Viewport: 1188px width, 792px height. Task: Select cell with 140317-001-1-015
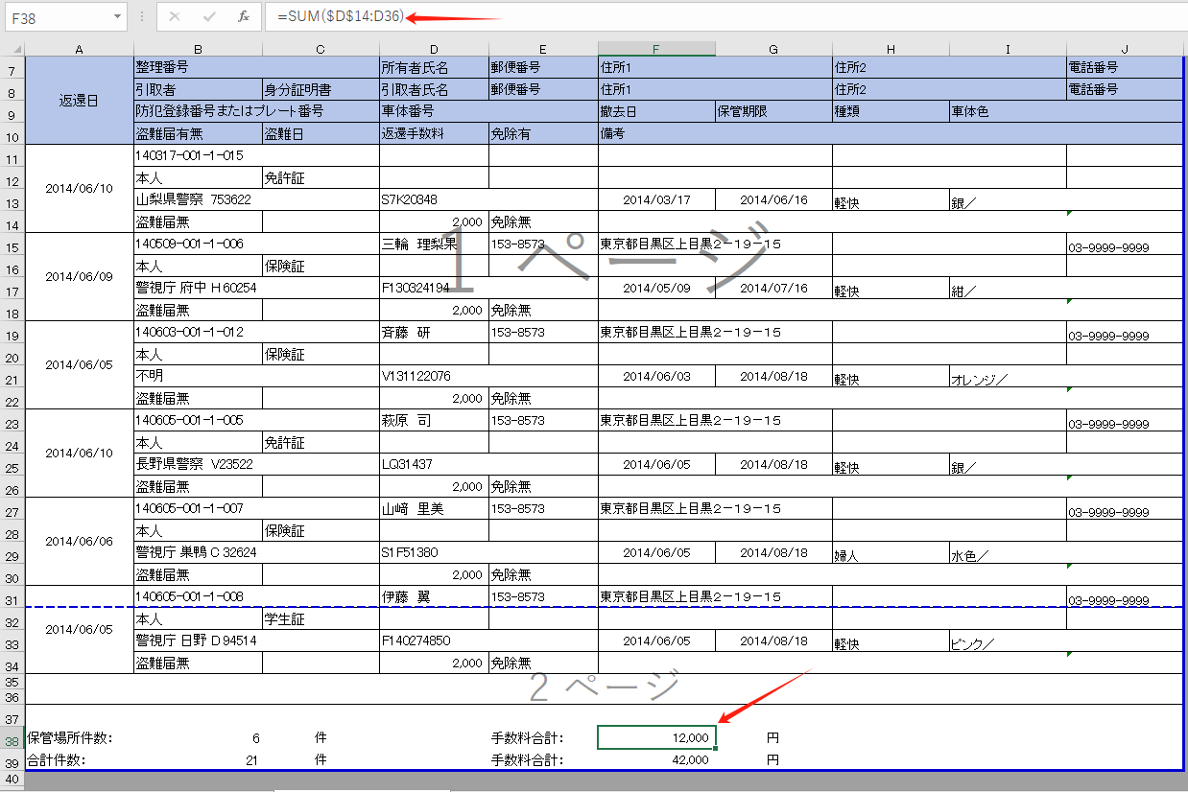(257, 155)
